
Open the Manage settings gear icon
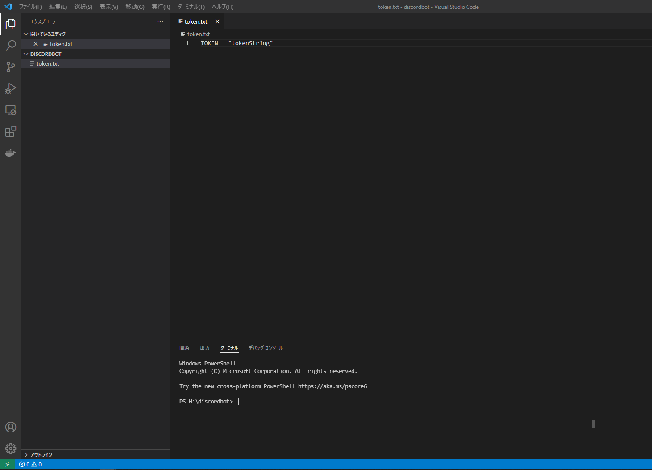[10, 449]
